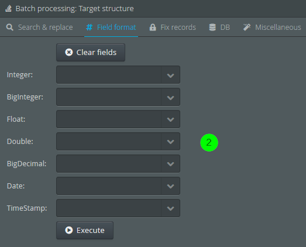Viewport: 306px width, 247px height.
Task: Open the Float format dropdown arrow
Action: click(171, 119)
